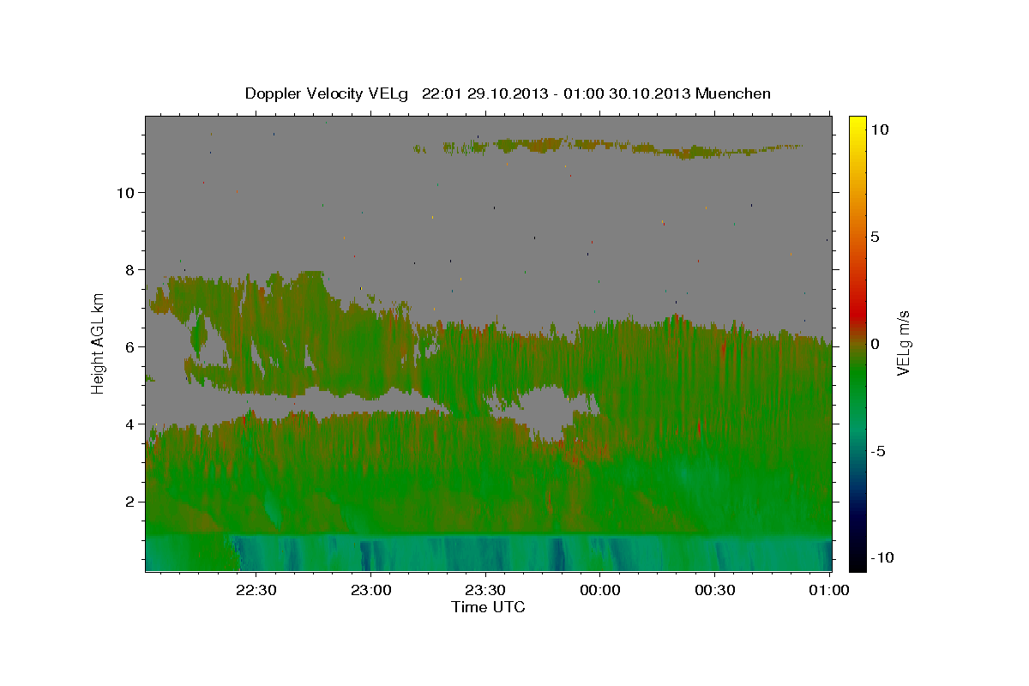Click the 'Time UTC' axis label

pos(488,607)
